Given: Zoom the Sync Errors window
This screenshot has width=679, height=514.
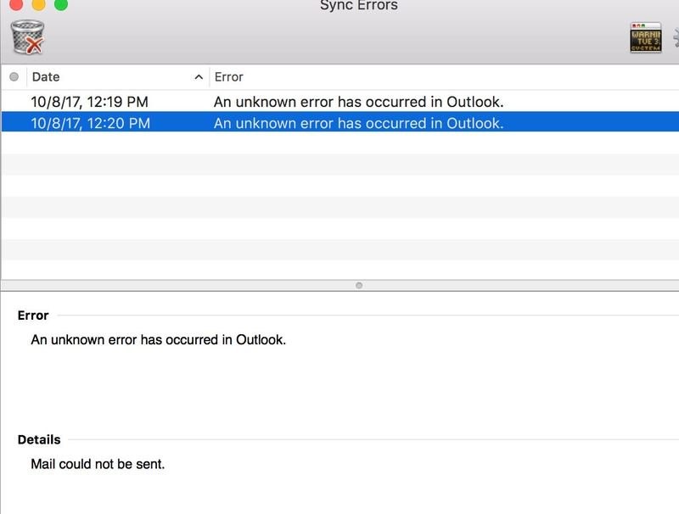Looking at the screenshot, I should (x=61, y=4).
